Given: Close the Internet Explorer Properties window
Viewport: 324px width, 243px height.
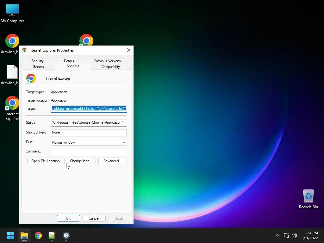Looking at the screenshot, I should pos(129,50).
